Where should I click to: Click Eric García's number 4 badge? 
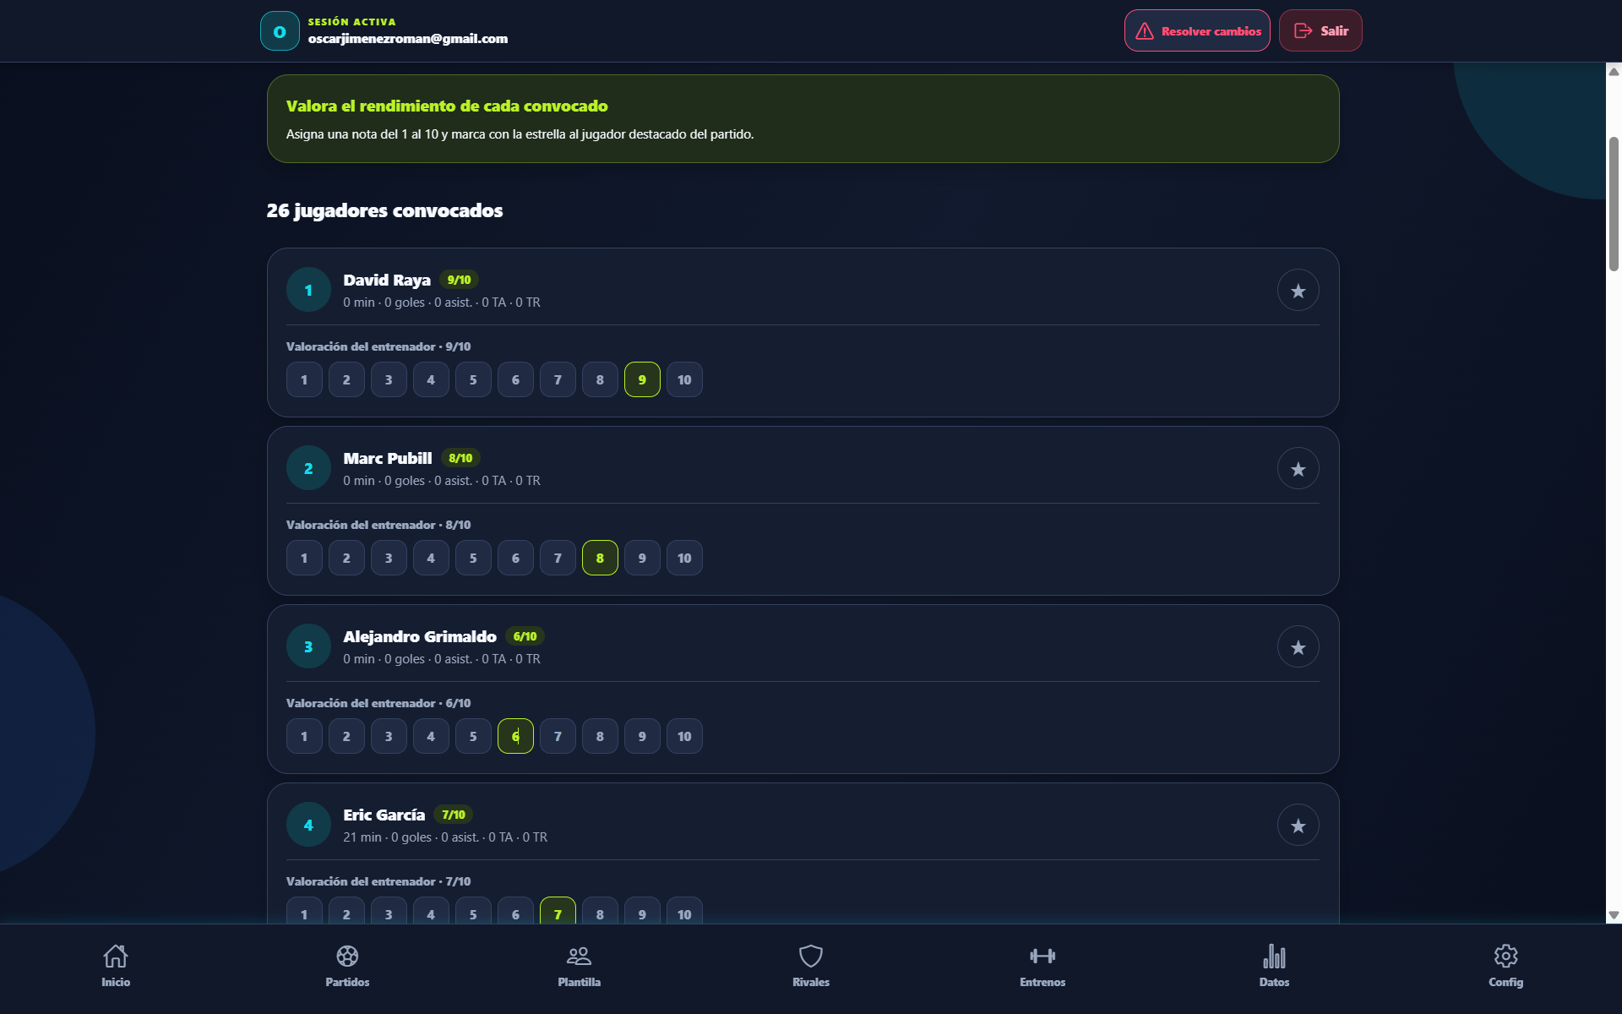(308, 826)
